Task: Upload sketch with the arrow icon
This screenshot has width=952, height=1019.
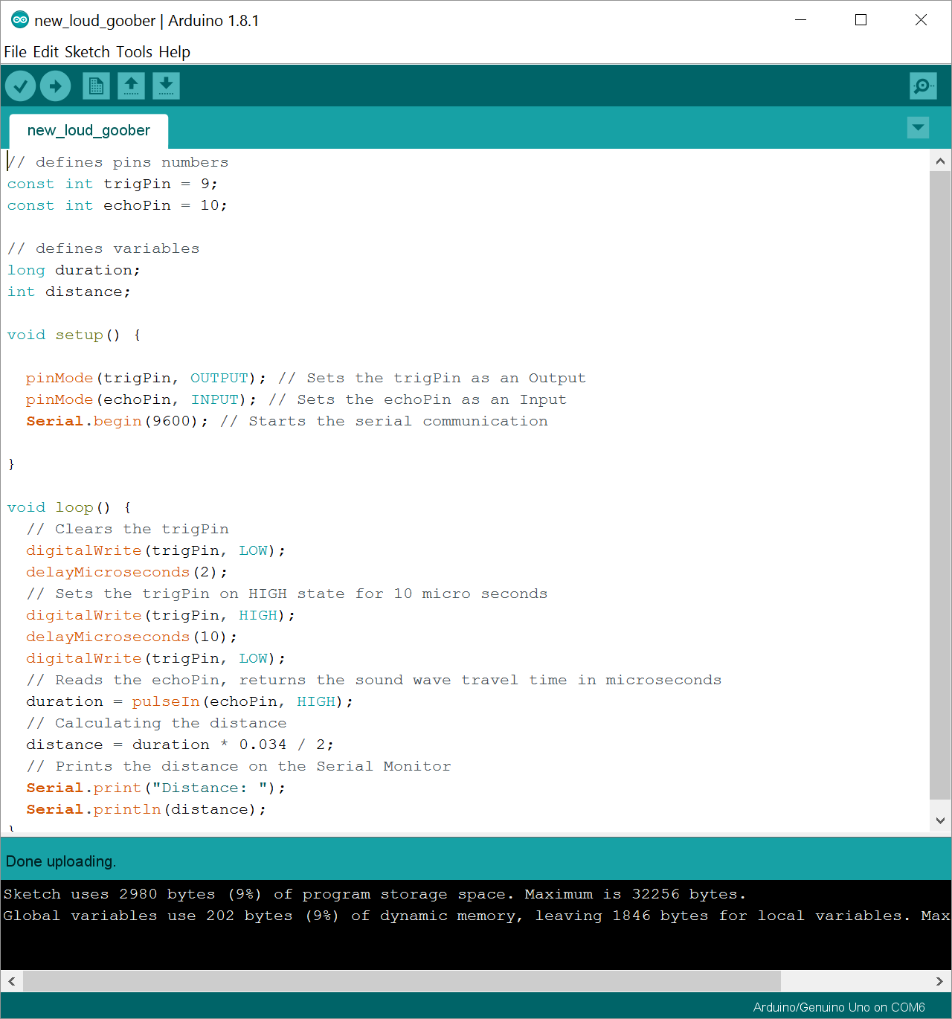Action: [55, 86]
